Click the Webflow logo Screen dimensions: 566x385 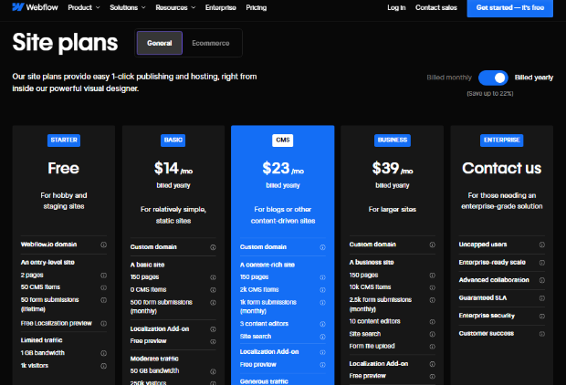[35, 7]
